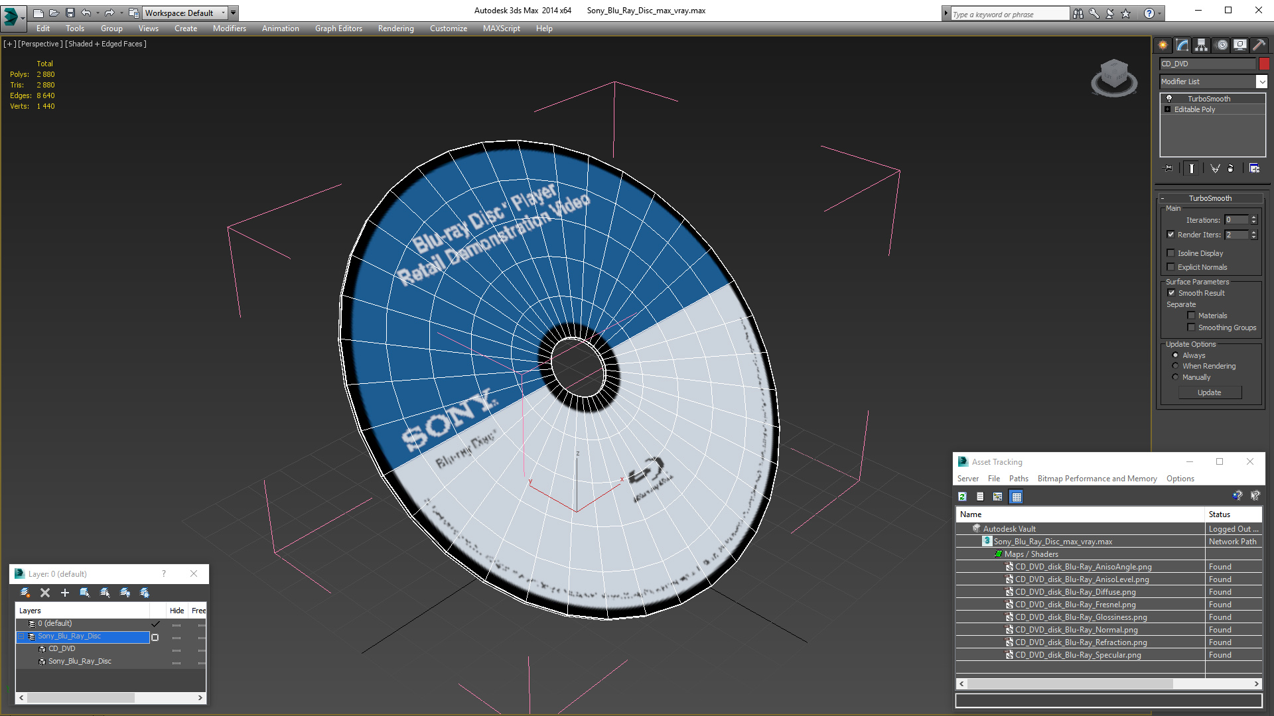Open the Create command panel tab

pyautogui.click(x=1163, y=45)
